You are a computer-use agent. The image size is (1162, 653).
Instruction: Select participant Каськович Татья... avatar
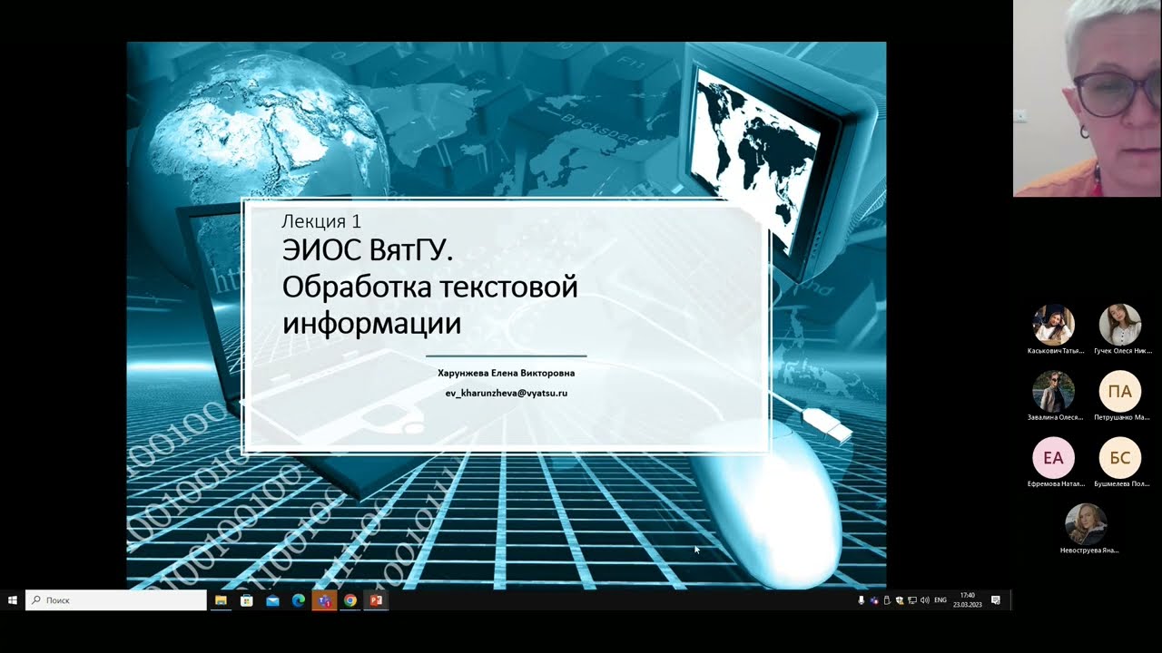tap(1054, 325)
